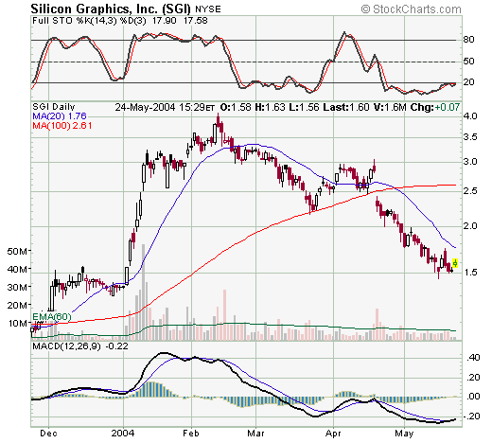Click the 'MA(100) 2.61' legend label
Viewport: 492px width, 443px height.
pos(62,126)
